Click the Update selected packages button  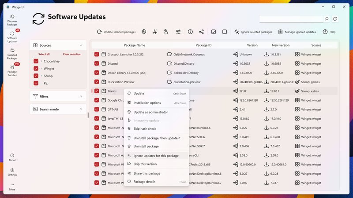[116, 32]
